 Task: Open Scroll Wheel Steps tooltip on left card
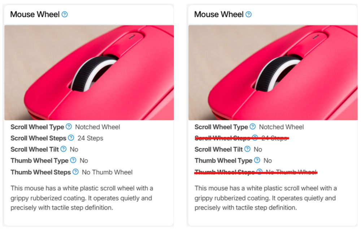pyautogui.click(x=71, y=138)
